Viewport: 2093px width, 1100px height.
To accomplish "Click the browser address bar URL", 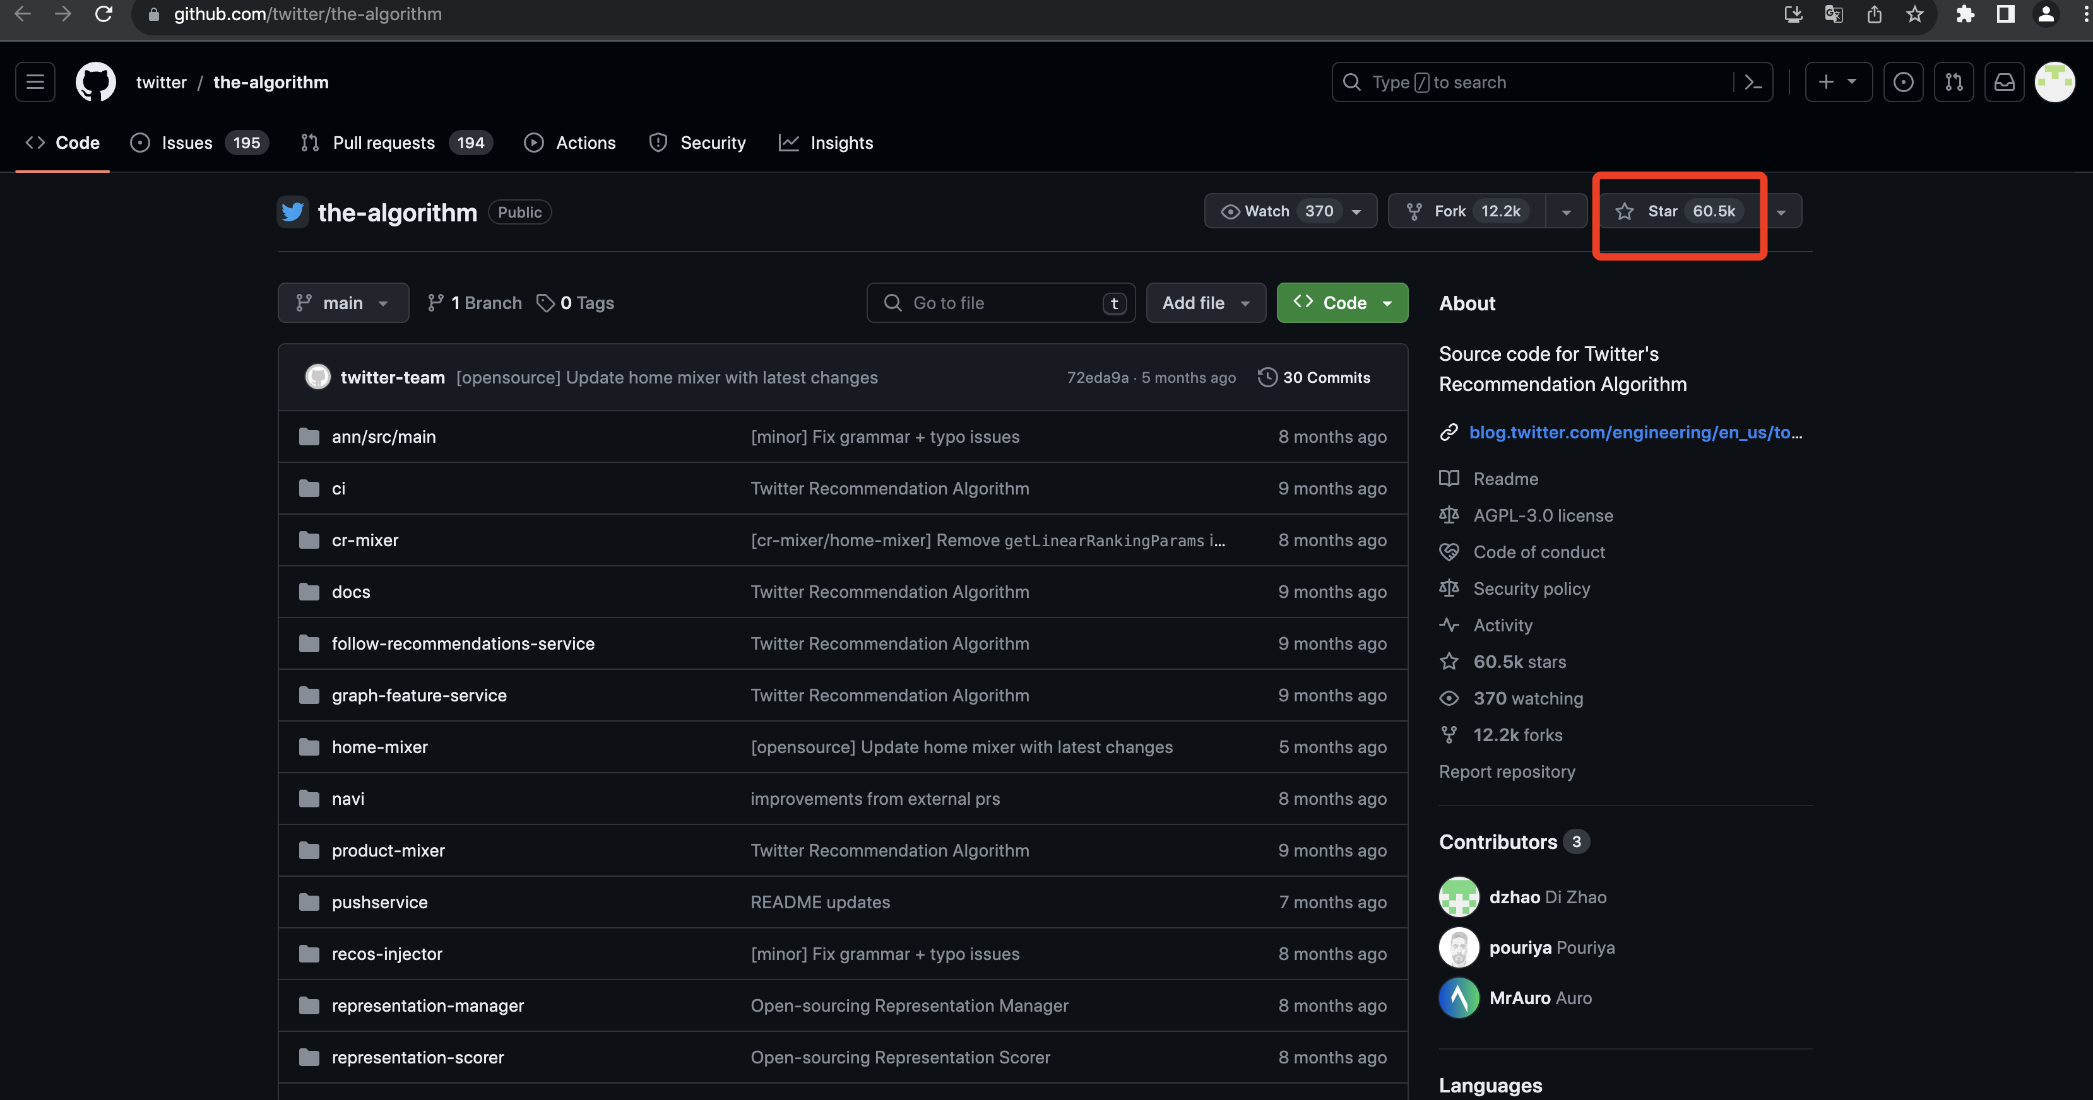I will click(308, 14).
